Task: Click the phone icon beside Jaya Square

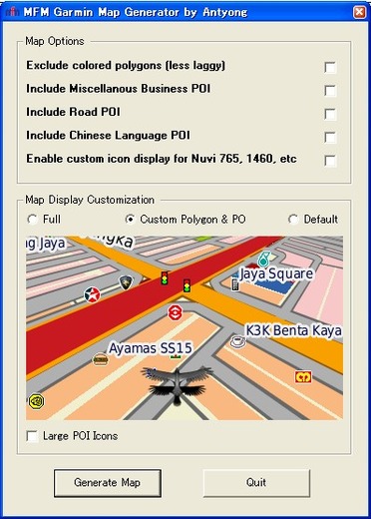Action: 235,284
